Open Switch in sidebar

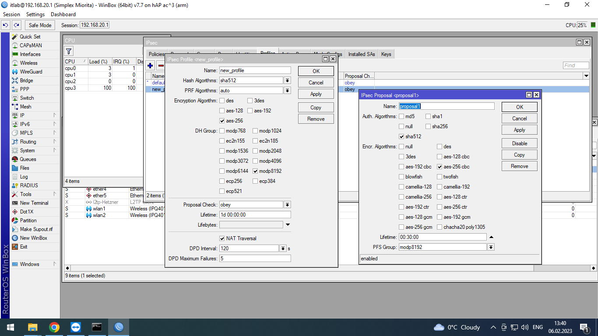click(27, 98)
